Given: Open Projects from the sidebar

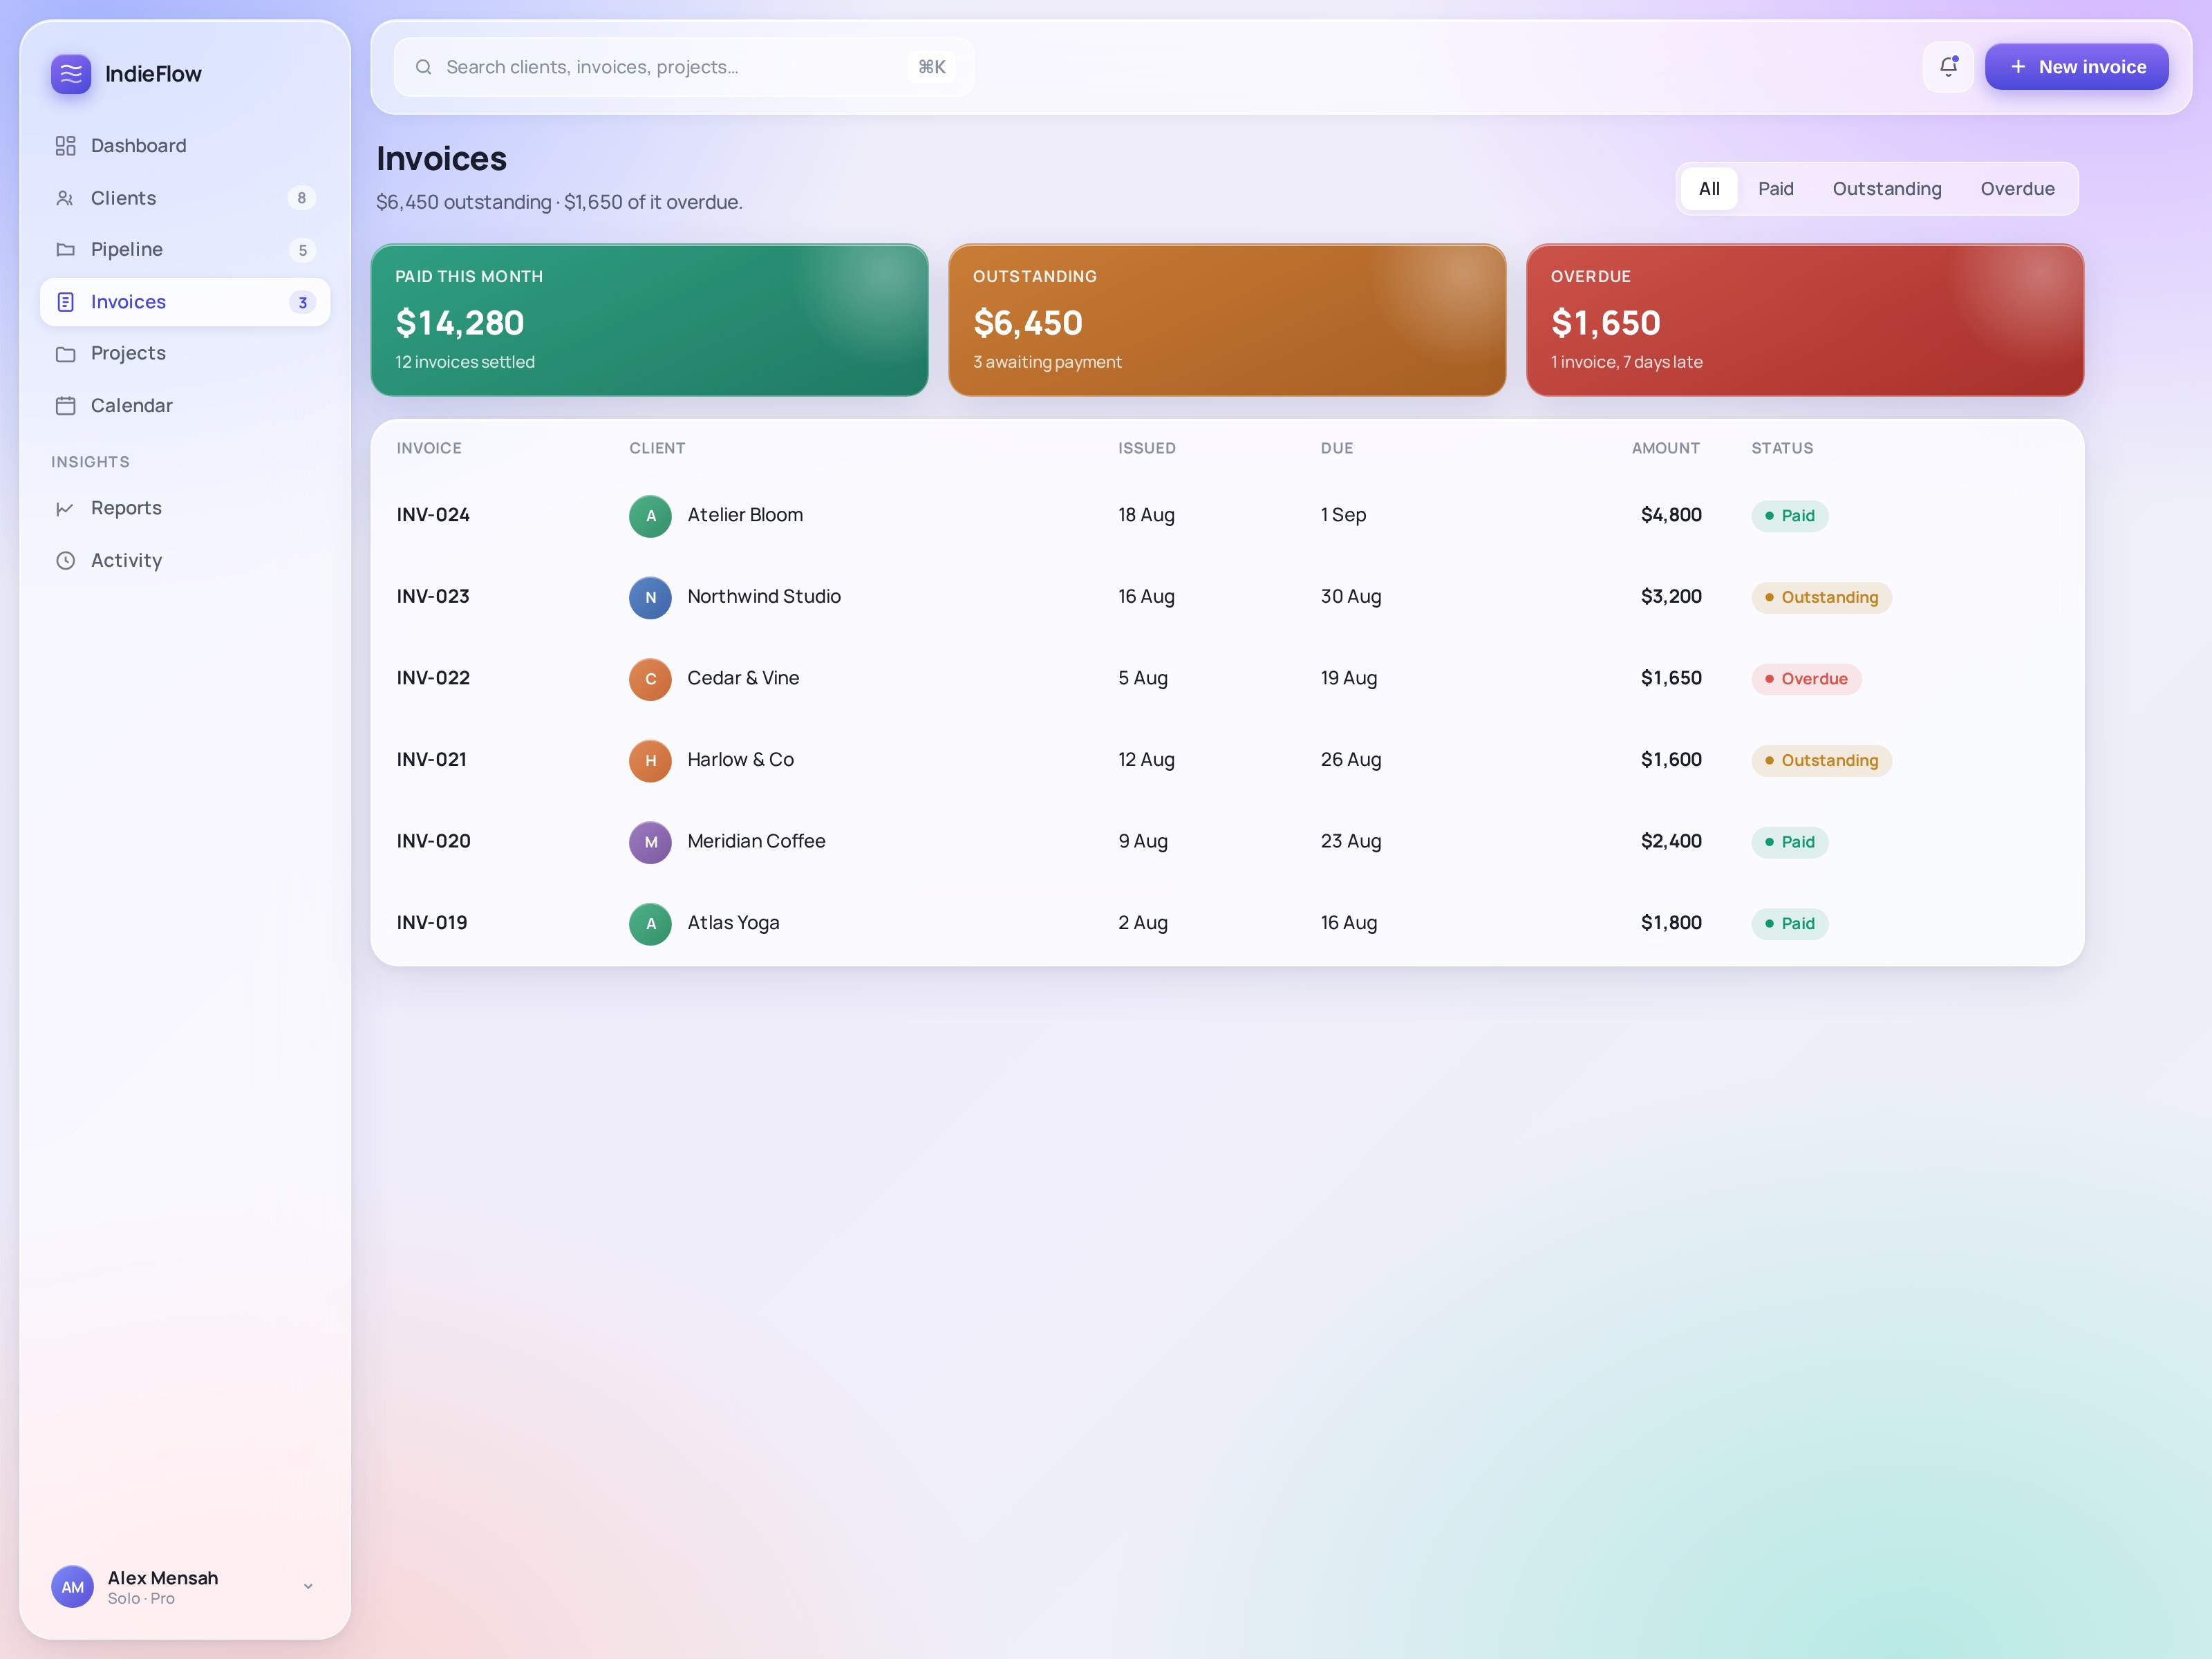Looking at the screenshot, I should coord(185,354).
